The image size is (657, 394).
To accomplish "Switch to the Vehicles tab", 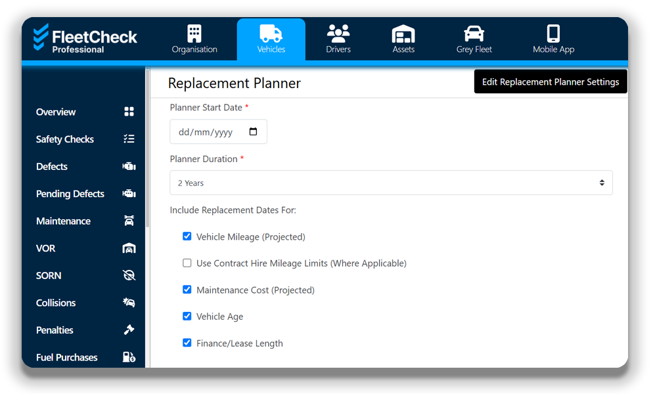I will [271, 39].
